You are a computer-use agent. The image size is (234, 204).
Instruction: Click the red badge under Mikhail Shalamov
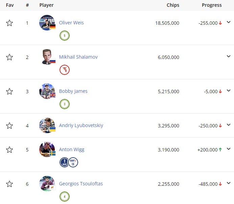[x=65, y=70]
